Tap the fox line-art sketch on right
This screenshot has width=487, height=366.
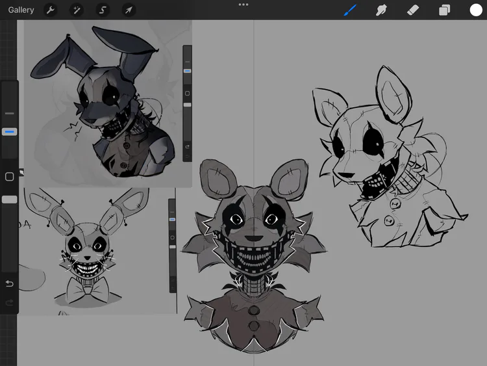[390, 157]
